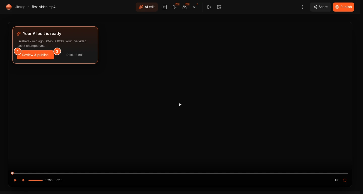
Task: Open the AI edit tool
Action: pos(147,7)
